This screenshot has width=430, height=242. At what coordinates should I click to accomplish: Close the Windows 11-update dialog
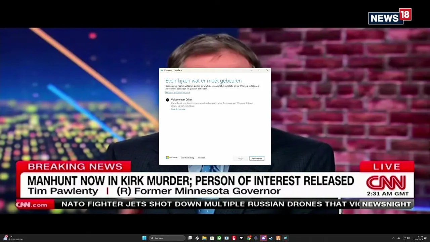[267, 70]
